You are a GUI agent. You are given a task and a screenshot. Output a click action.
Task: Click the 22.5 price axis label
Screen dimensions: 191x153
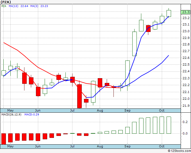pyautogui.click(x=186, y=64)
